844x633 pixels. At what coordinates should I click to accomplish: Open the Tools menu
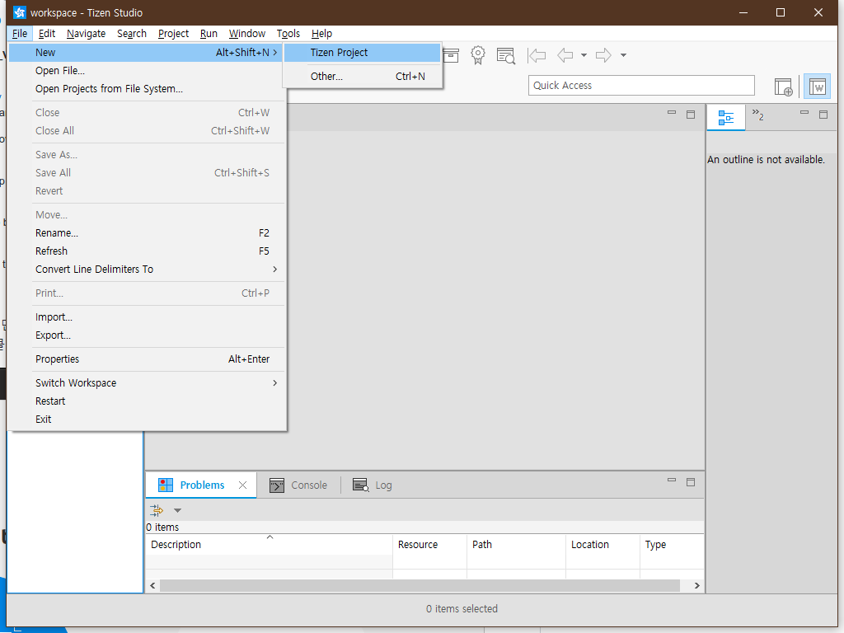pos(288,33)
